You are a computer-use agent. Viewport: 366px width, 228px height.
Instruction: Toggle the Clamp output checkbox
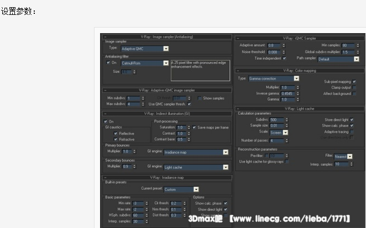click(x=354, y=87)
